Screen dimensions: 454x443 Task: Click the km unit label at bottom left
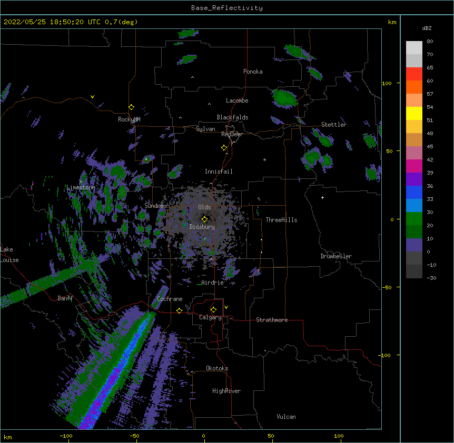click(x=8, y=437)
